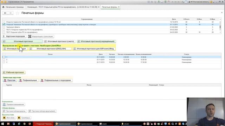Click the Жим лежа rack height button
The height and width of the screenshot is (126, 225).
(9, 118)
